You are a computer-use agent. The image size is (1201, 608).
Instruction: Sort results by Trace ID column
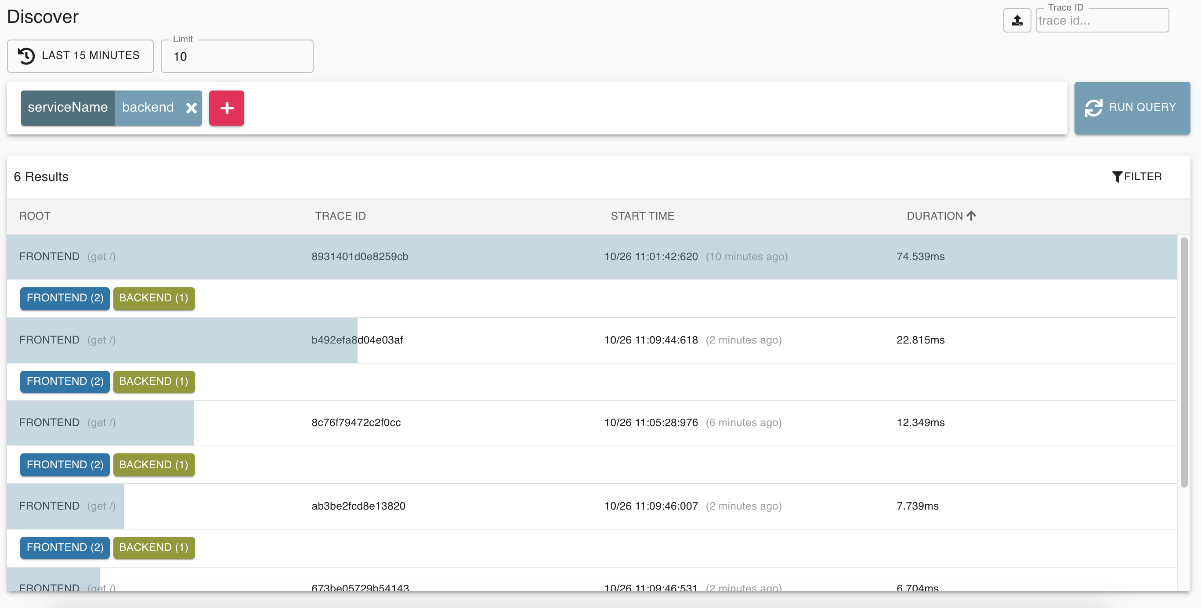340,216
